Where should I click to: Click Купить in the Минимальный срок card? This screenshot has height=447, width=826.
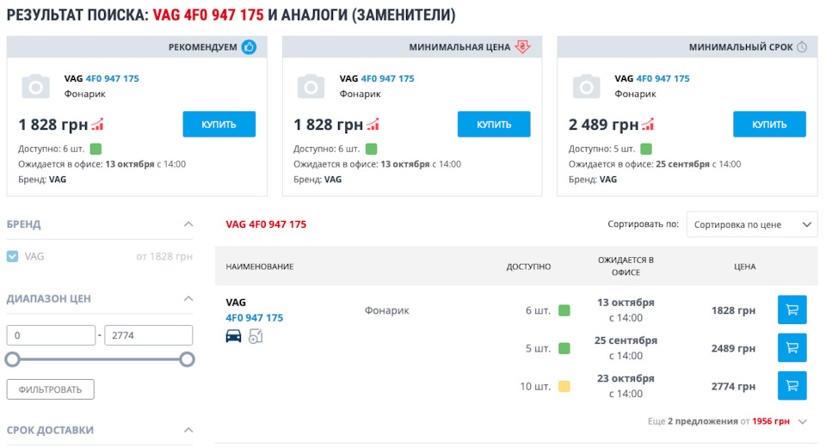[x=769, y=125]
